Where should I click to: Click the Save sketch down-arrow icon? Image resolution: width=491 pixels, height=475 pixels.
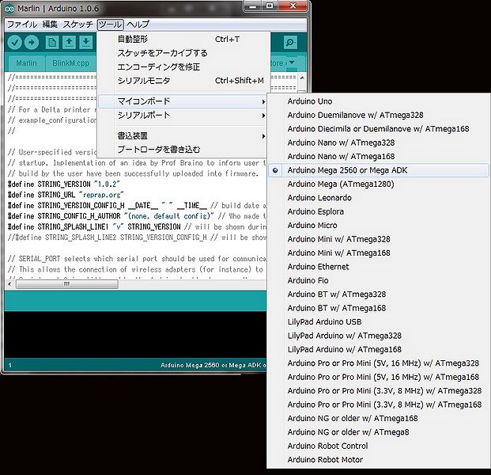click(x=86, y=42)
